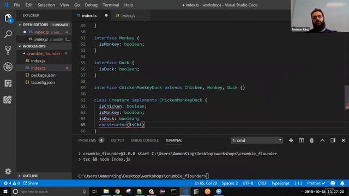Change encoding via UTF-8 status item
This screenshot has width=349, height=196.
pos(248,183)
